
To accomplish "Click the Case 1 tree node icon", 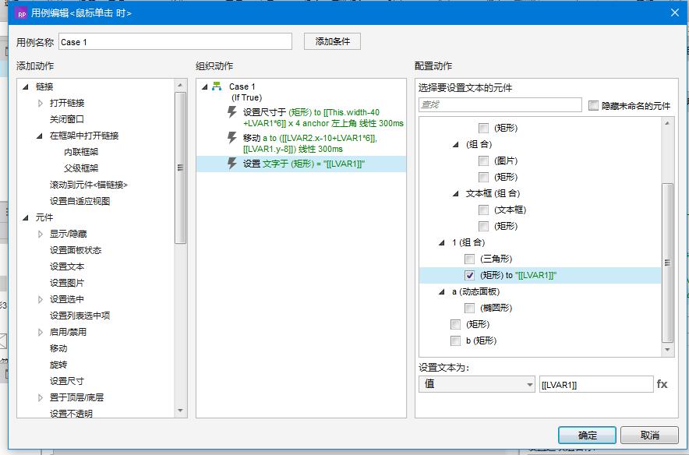I will tap(217, 86).
